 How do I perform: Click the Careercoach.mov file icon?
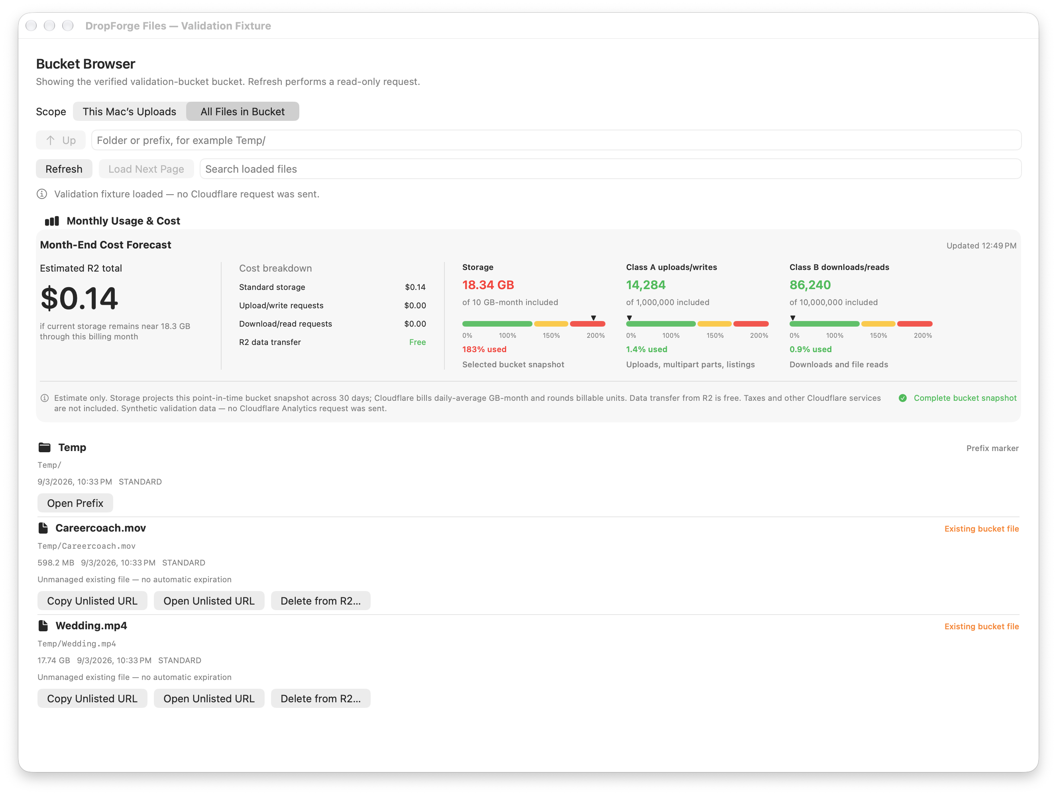tap(43, 528)
